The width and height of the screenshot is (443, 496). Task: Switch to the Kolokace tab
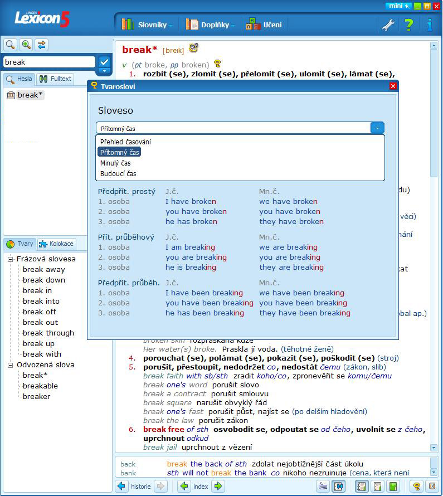tap(56, 244)
